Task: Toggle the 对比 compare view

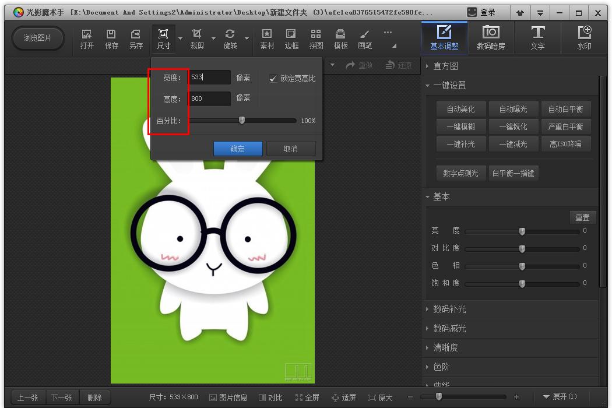Action: (270, 398)
